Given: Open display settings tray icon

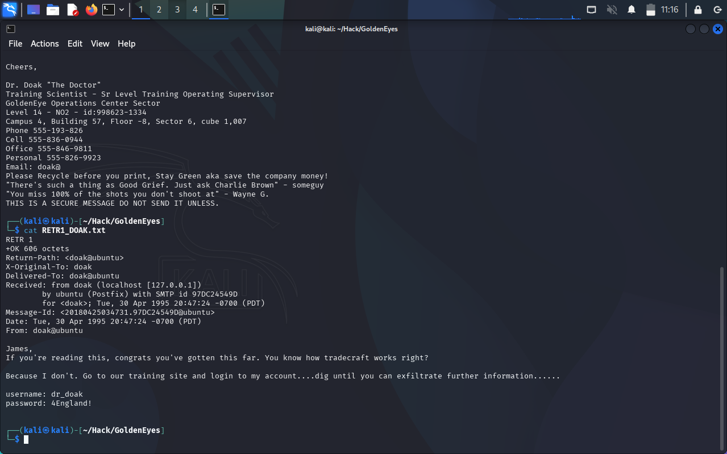Looking at the screenshot, I should 592,10.
